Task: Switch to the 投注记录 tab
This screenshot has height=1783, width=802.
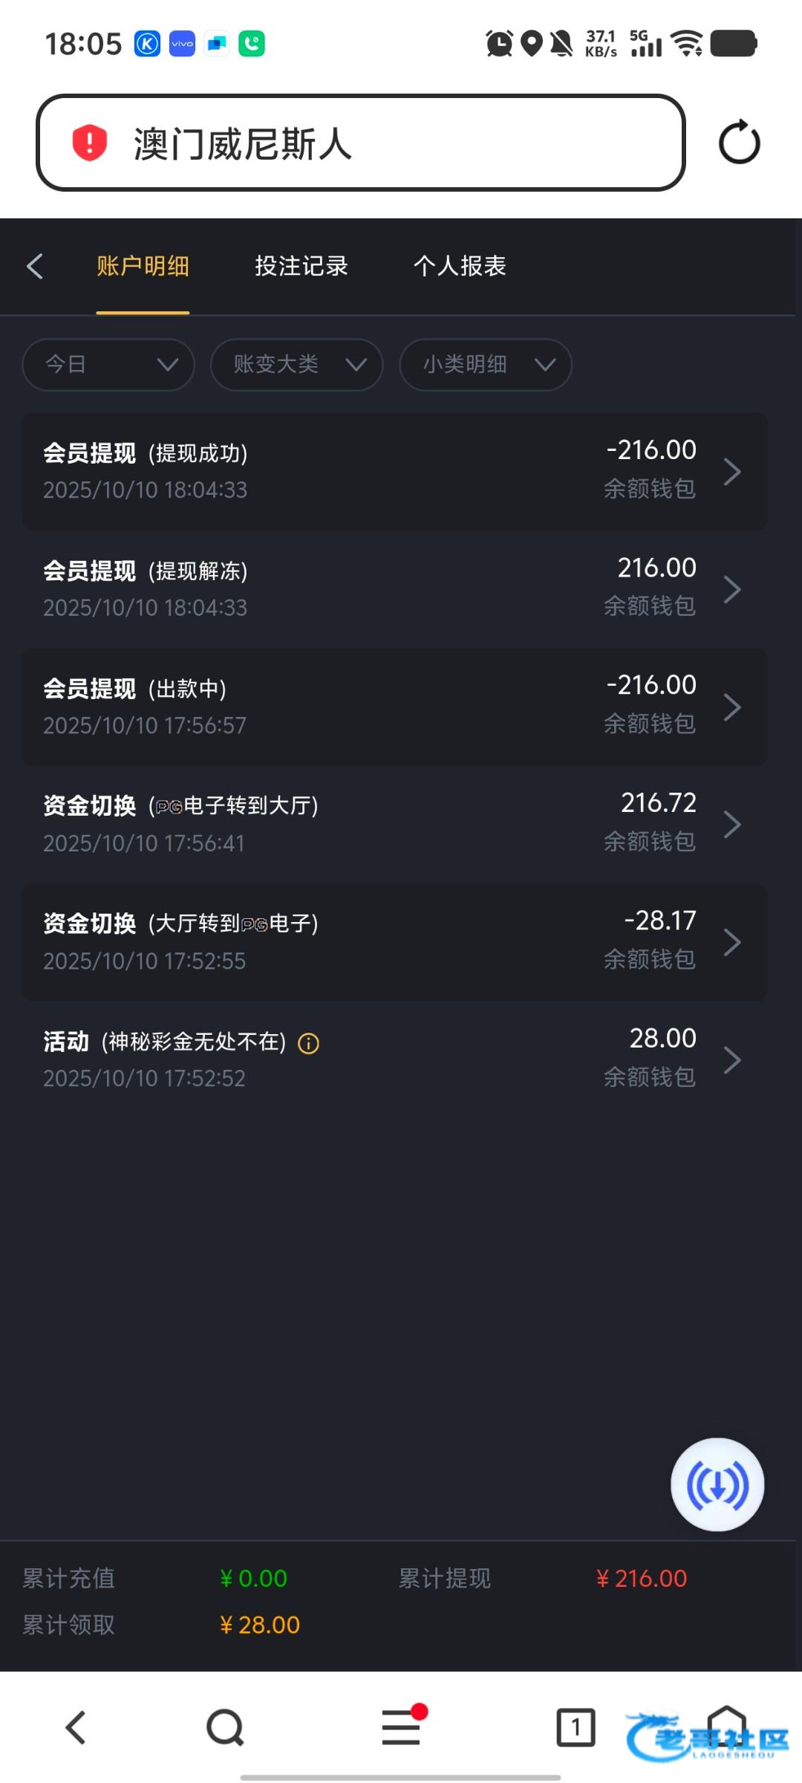Action: (x=301, y=266)
